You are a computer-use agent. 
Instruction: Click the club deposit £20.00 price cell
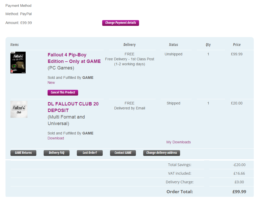click(237, 103)
